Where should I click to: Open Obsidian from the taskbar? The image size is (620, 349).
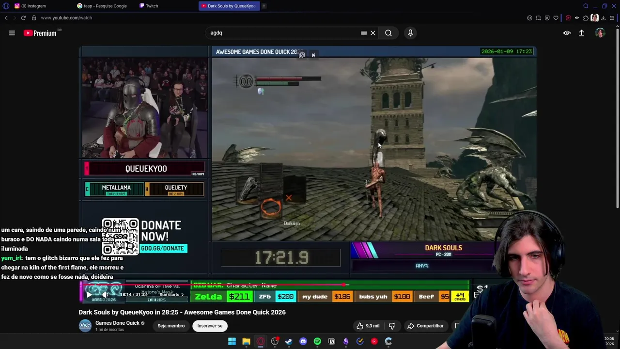(x=346, y=342)
